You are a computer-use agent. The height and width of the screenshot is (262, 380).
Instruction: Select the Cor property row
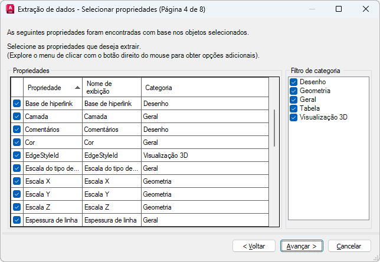(52, 142)
